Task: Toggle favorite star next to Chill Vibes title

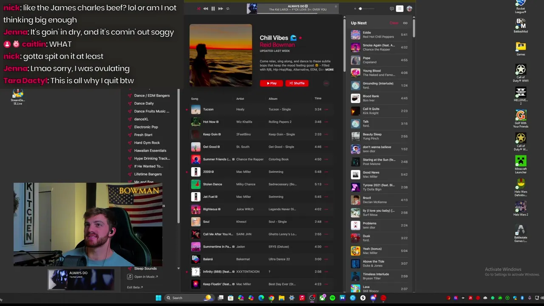Action: pyautogui.click(x=300, y=38)
